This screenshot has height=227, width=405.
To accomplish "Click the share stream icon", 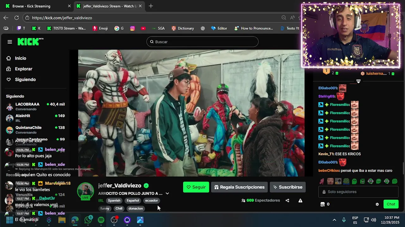I will pyautogui.click(x=287, y=201).
